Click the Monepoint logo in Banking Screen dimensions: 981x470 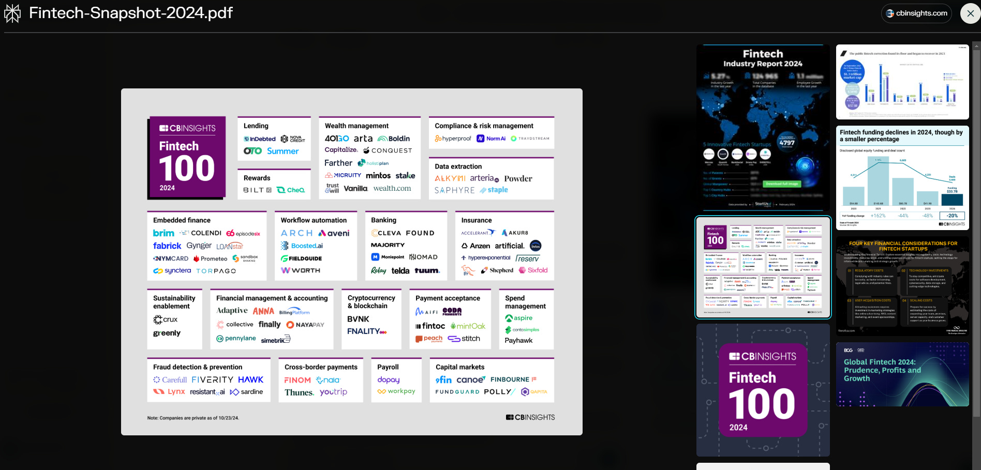(x=388, y=257)
